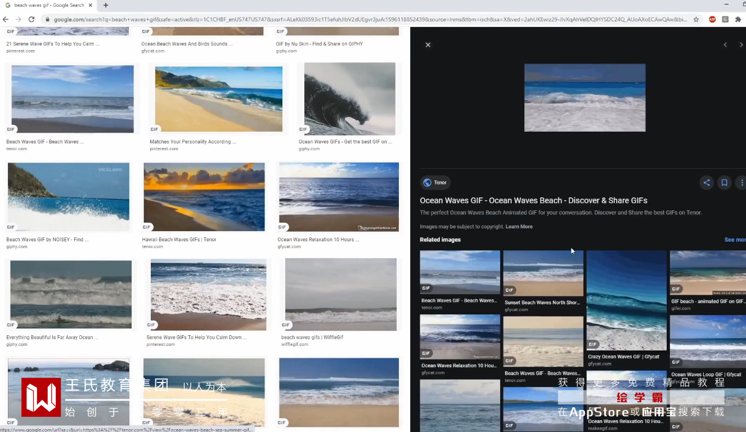
Task: Reload the Google search page
Action: [32, 19]
